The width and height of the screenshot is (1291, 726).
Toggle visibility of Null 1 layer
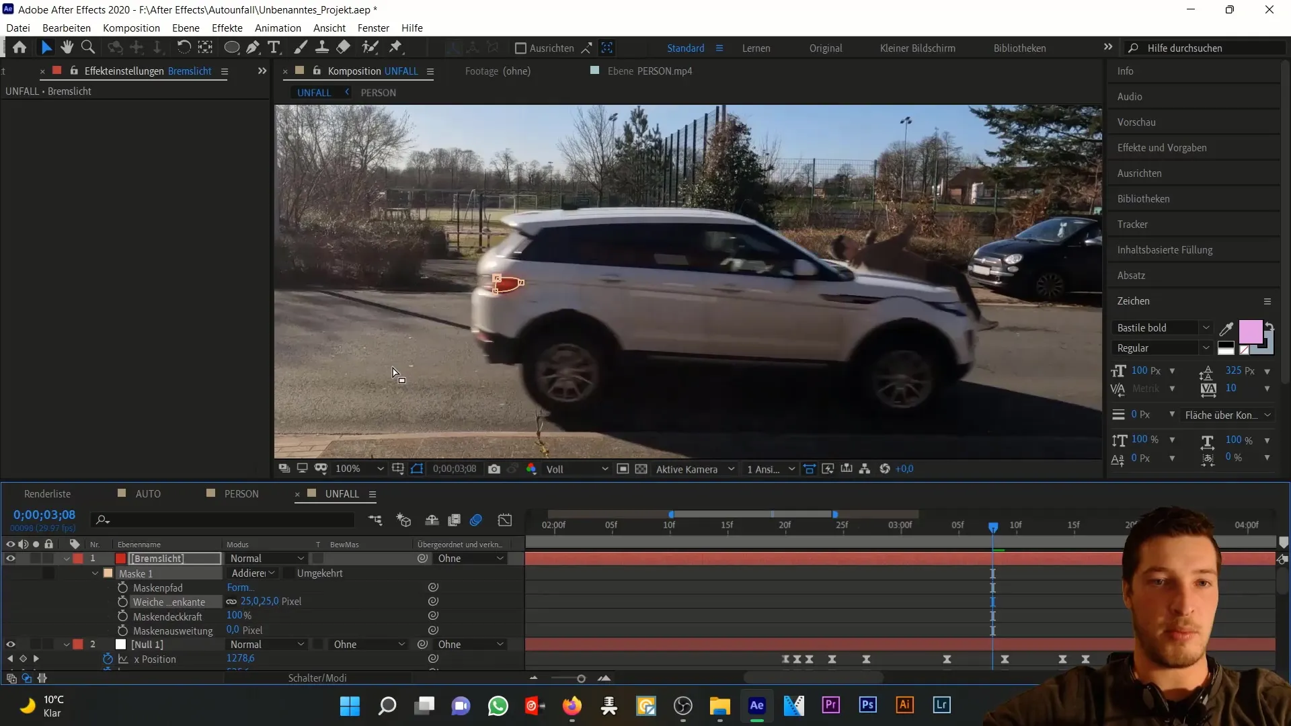[11, 645]
